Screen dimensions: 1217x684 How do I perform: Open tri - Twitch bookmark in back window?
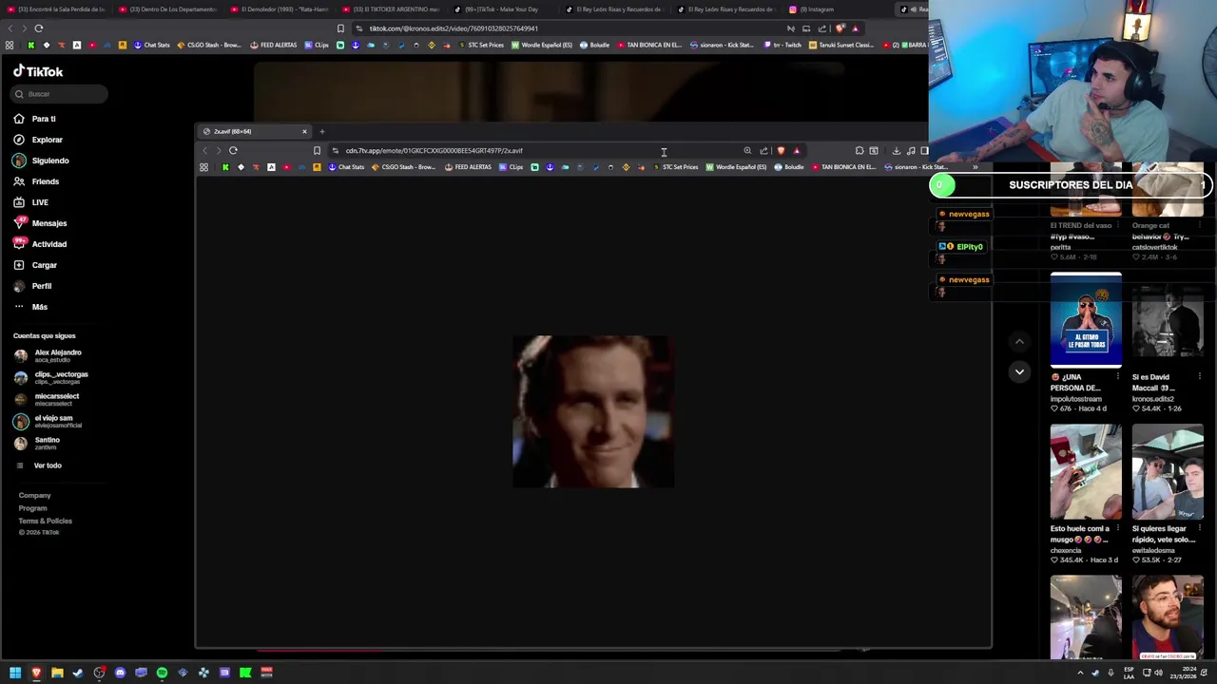(x=783, y=45)
